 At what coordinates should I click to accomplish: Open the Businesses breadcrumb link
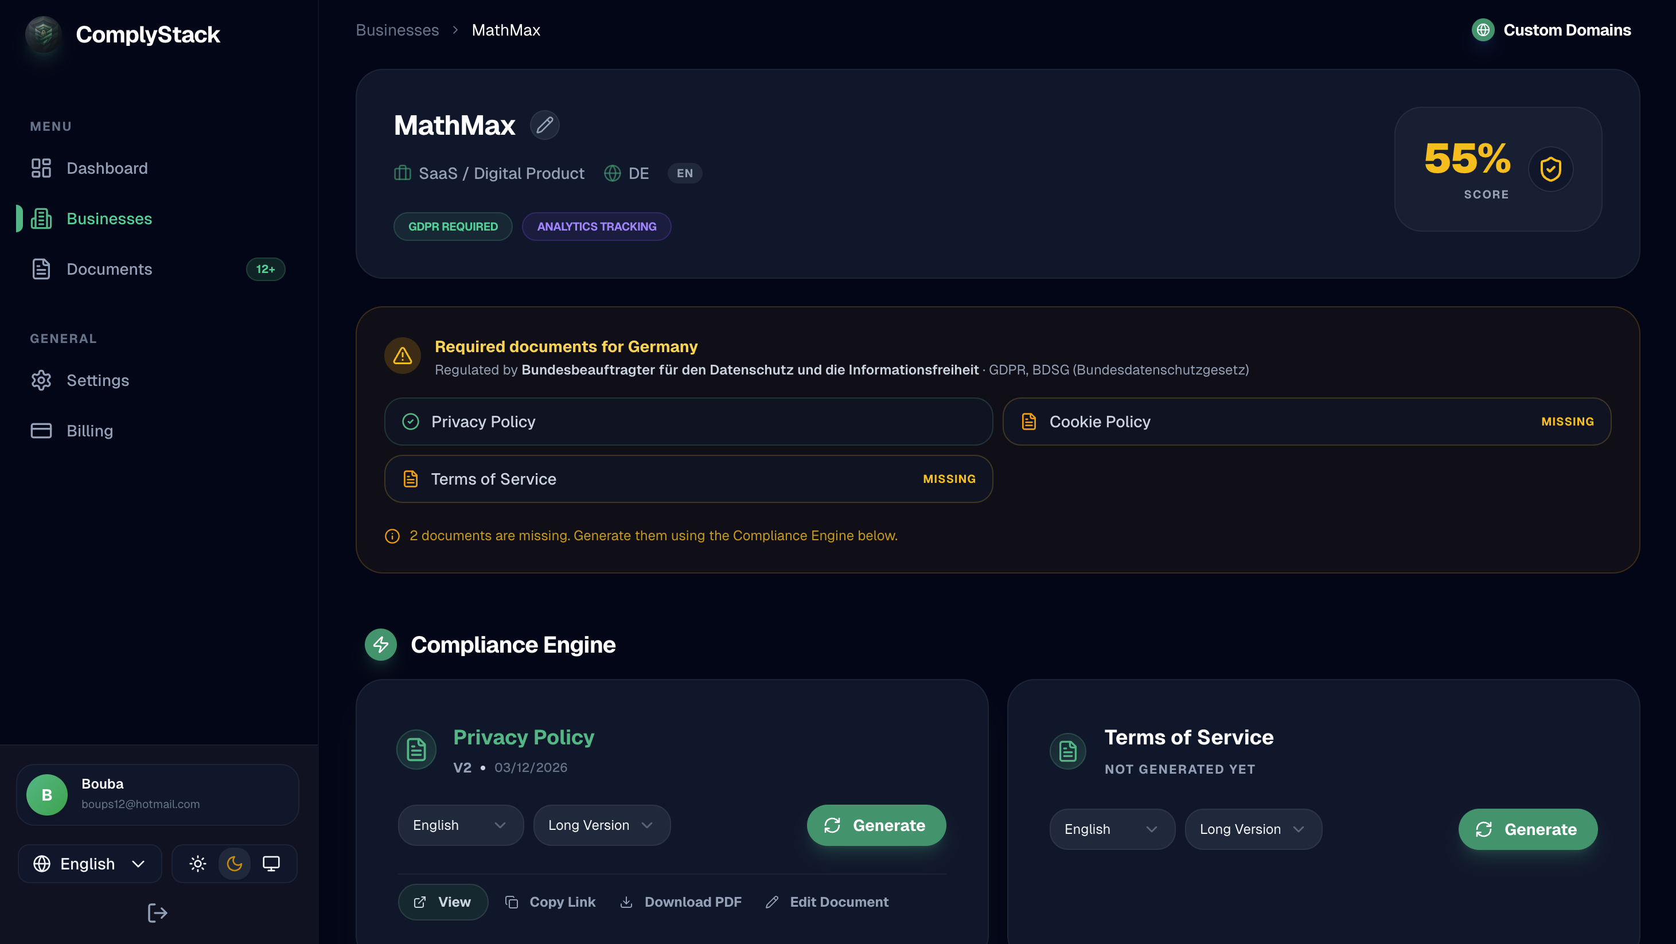(x=396, y=30)
